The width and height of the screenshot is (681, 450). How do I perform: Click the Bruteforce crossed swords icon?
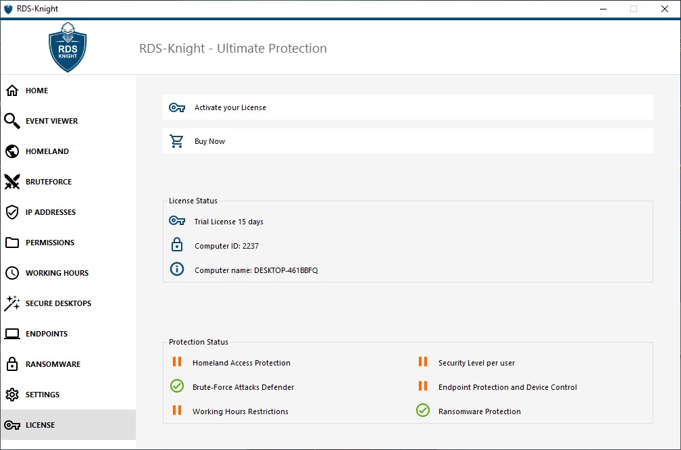(x=12, y=182)
